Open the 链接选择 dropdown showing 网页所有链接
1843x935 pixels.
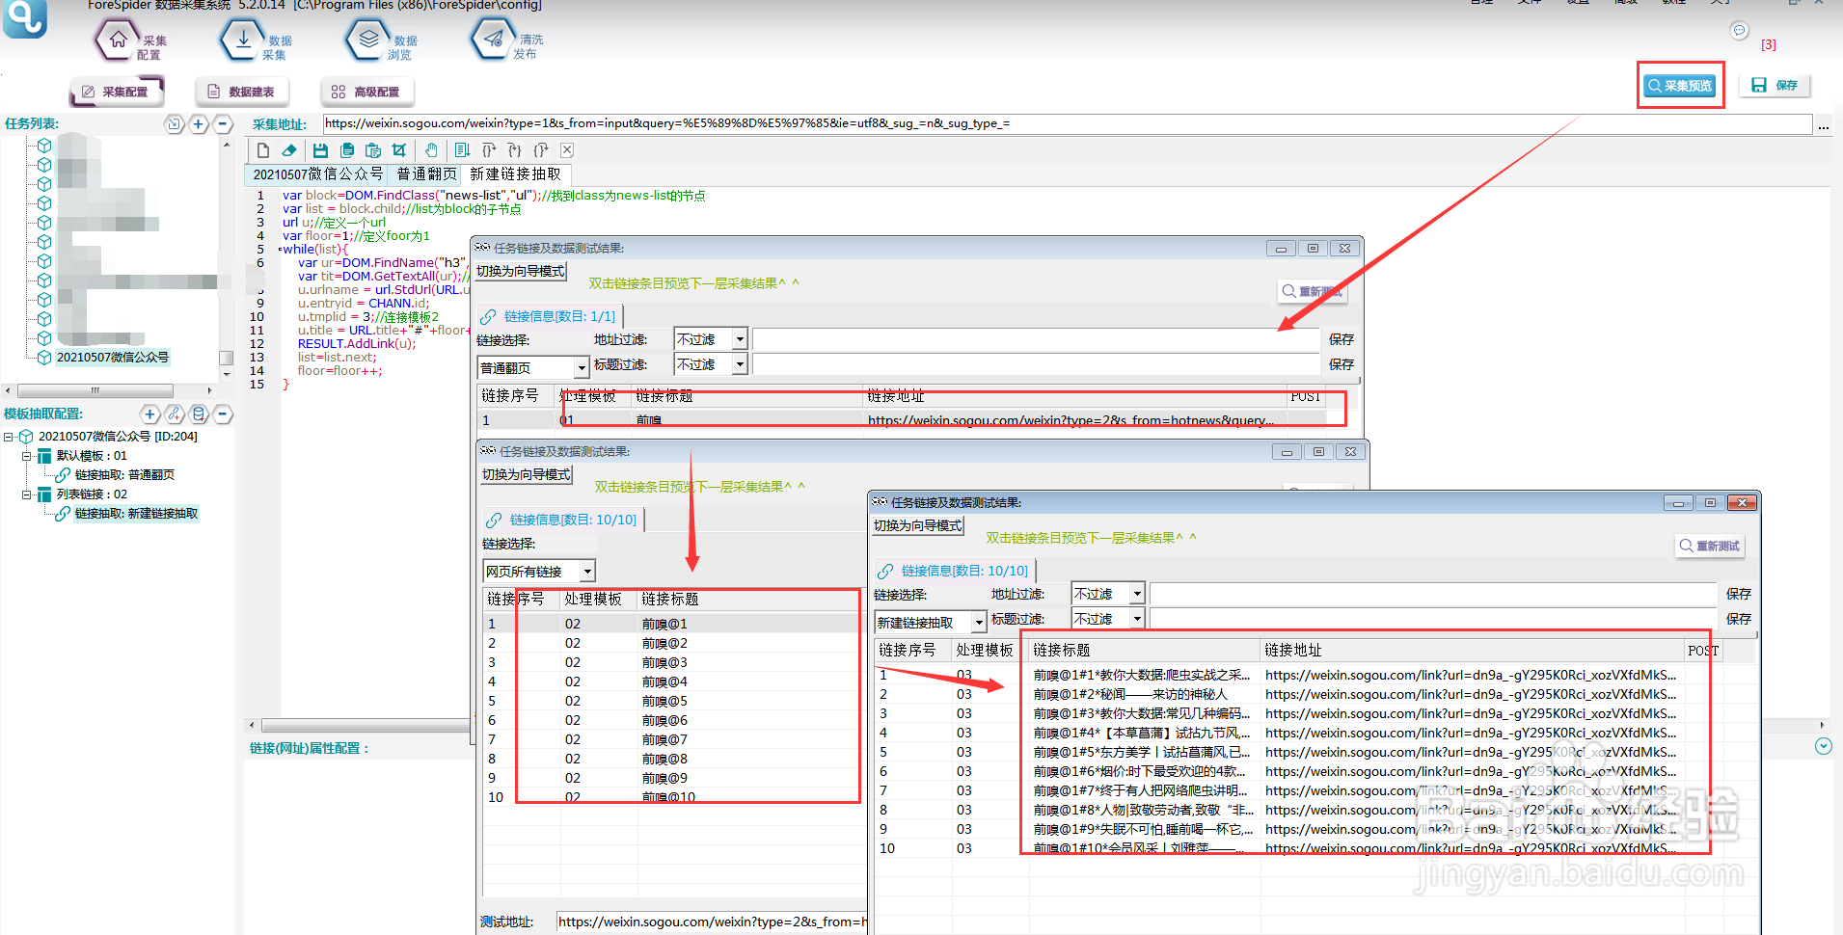pos(538,570)
